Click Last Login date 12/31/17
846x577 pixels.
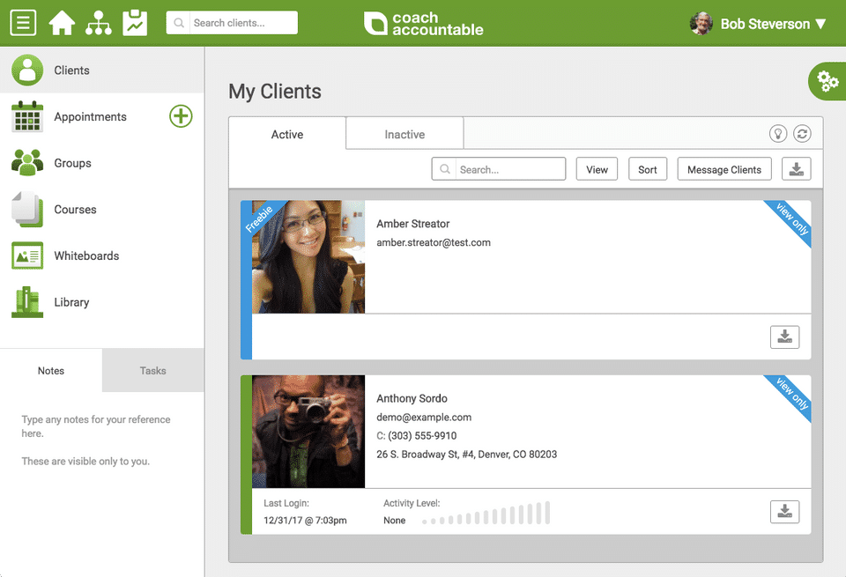305,521
